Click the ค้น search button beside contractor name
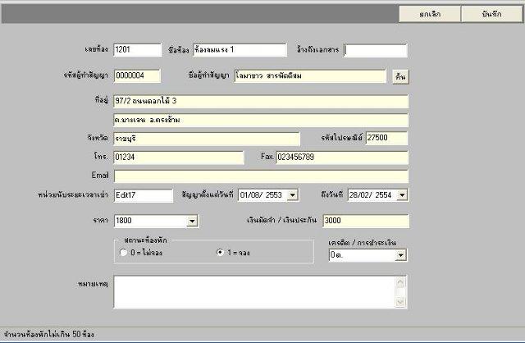Viewport: 525px width, 343px height. [400, 76]
